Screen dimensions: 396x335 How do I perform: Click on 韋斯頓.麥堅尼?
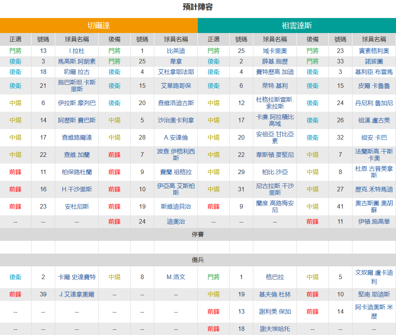coord(275,155)
